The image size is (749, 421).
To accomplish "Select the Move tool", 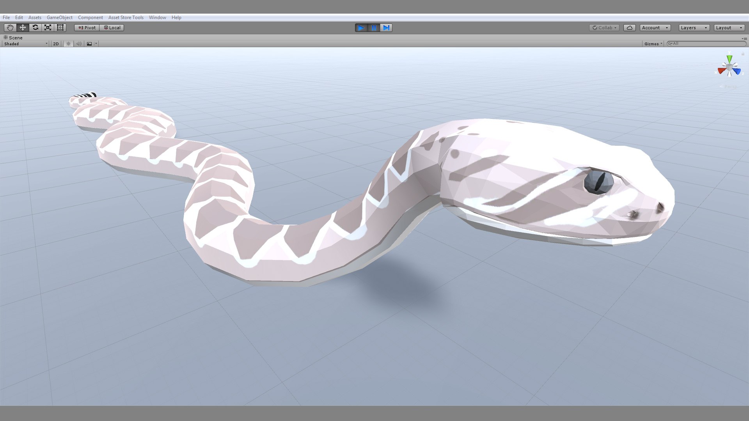I will click(x=23, y=28).
